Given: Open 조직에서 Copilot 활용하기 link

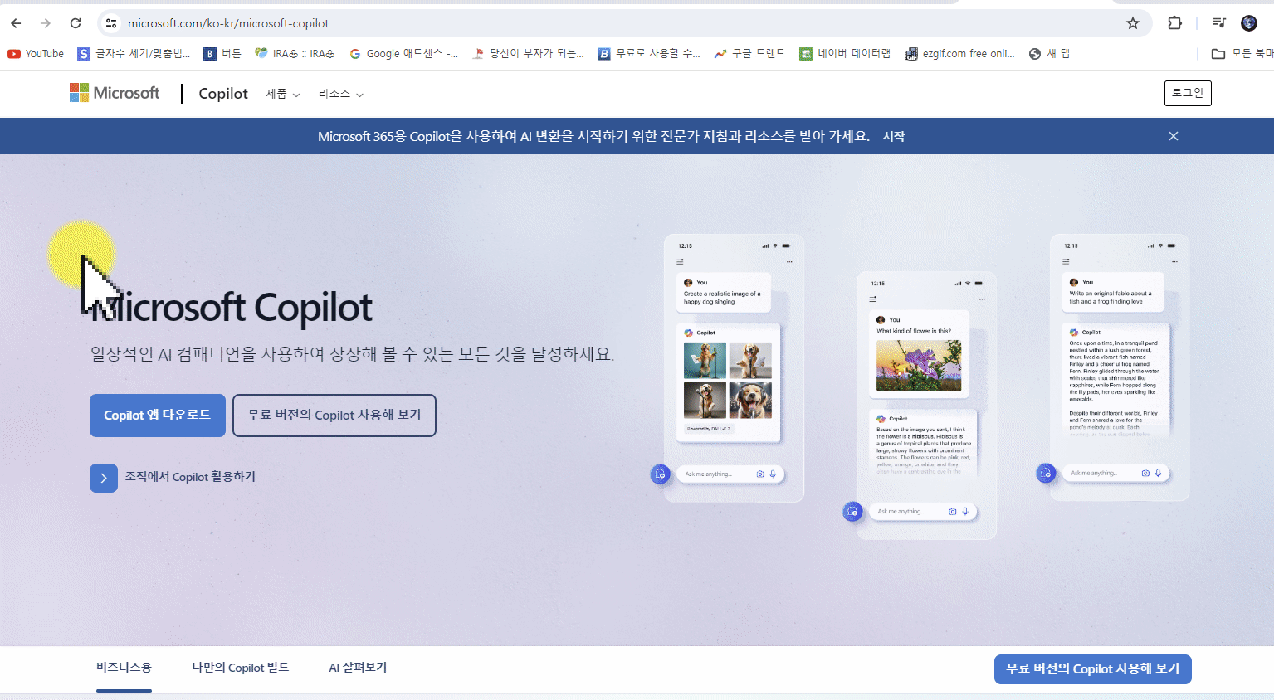Looking at the screenshot, I should point(190,477).
